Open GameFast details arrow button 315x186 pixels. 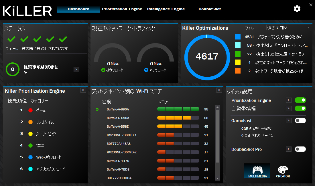coord(288,120)
